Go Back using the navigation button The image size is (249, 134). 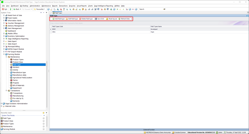(x=17, y=9)
